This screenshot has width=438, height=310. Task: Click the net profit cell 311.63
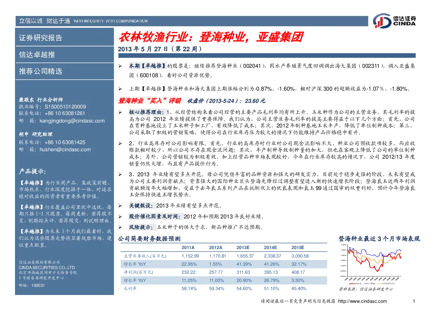[244, 272]
